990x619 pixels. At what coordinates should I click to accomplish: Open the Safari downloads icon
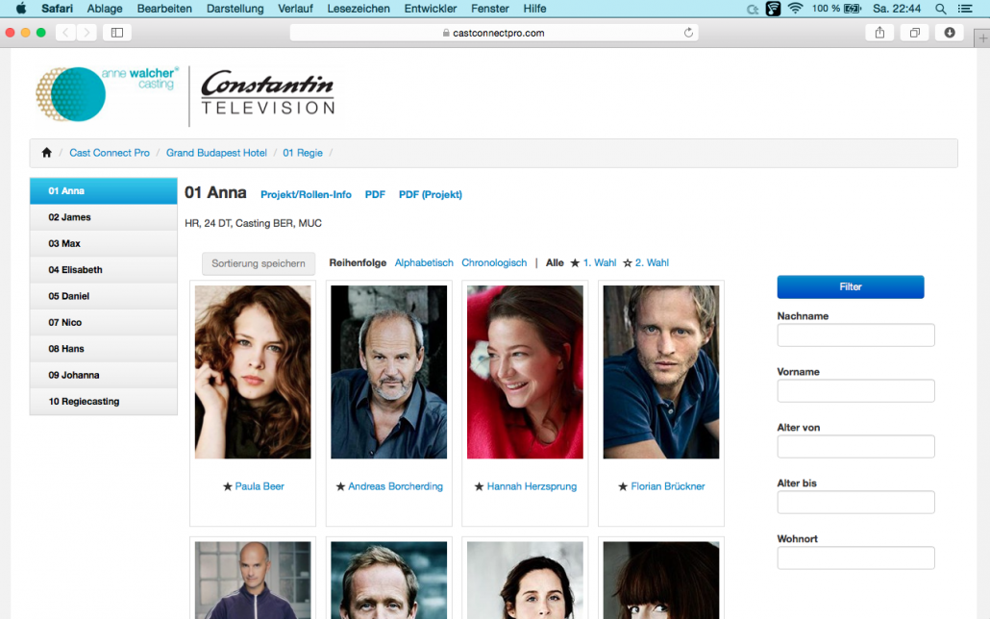coord(950,33)
